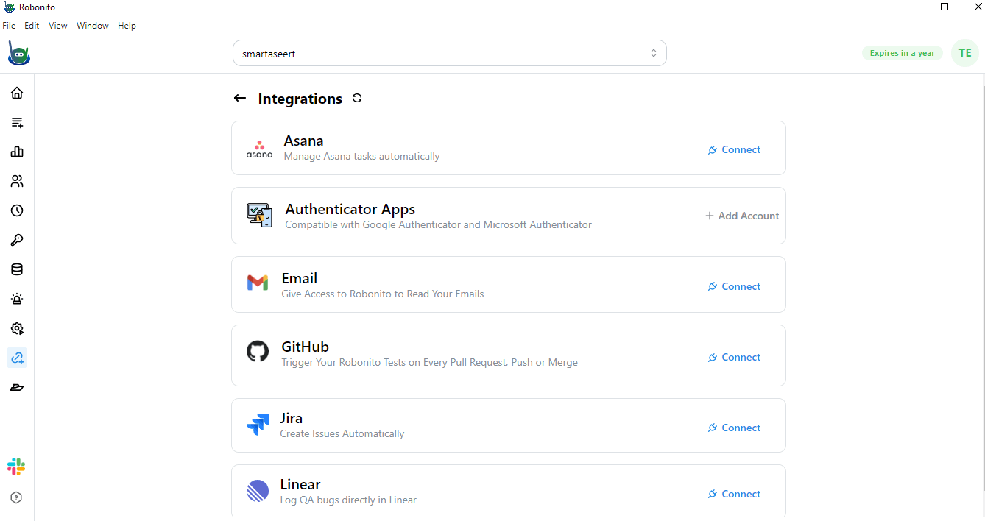Open the help question mark icon
The height and width of the screenshot is (521, 985).
[16, 497]
